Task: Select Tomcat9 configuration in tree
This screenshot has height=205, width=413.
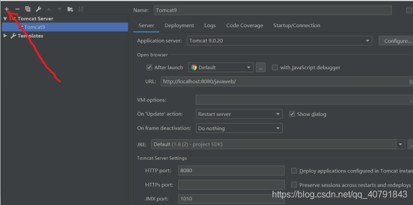Action: pos(65,27)
